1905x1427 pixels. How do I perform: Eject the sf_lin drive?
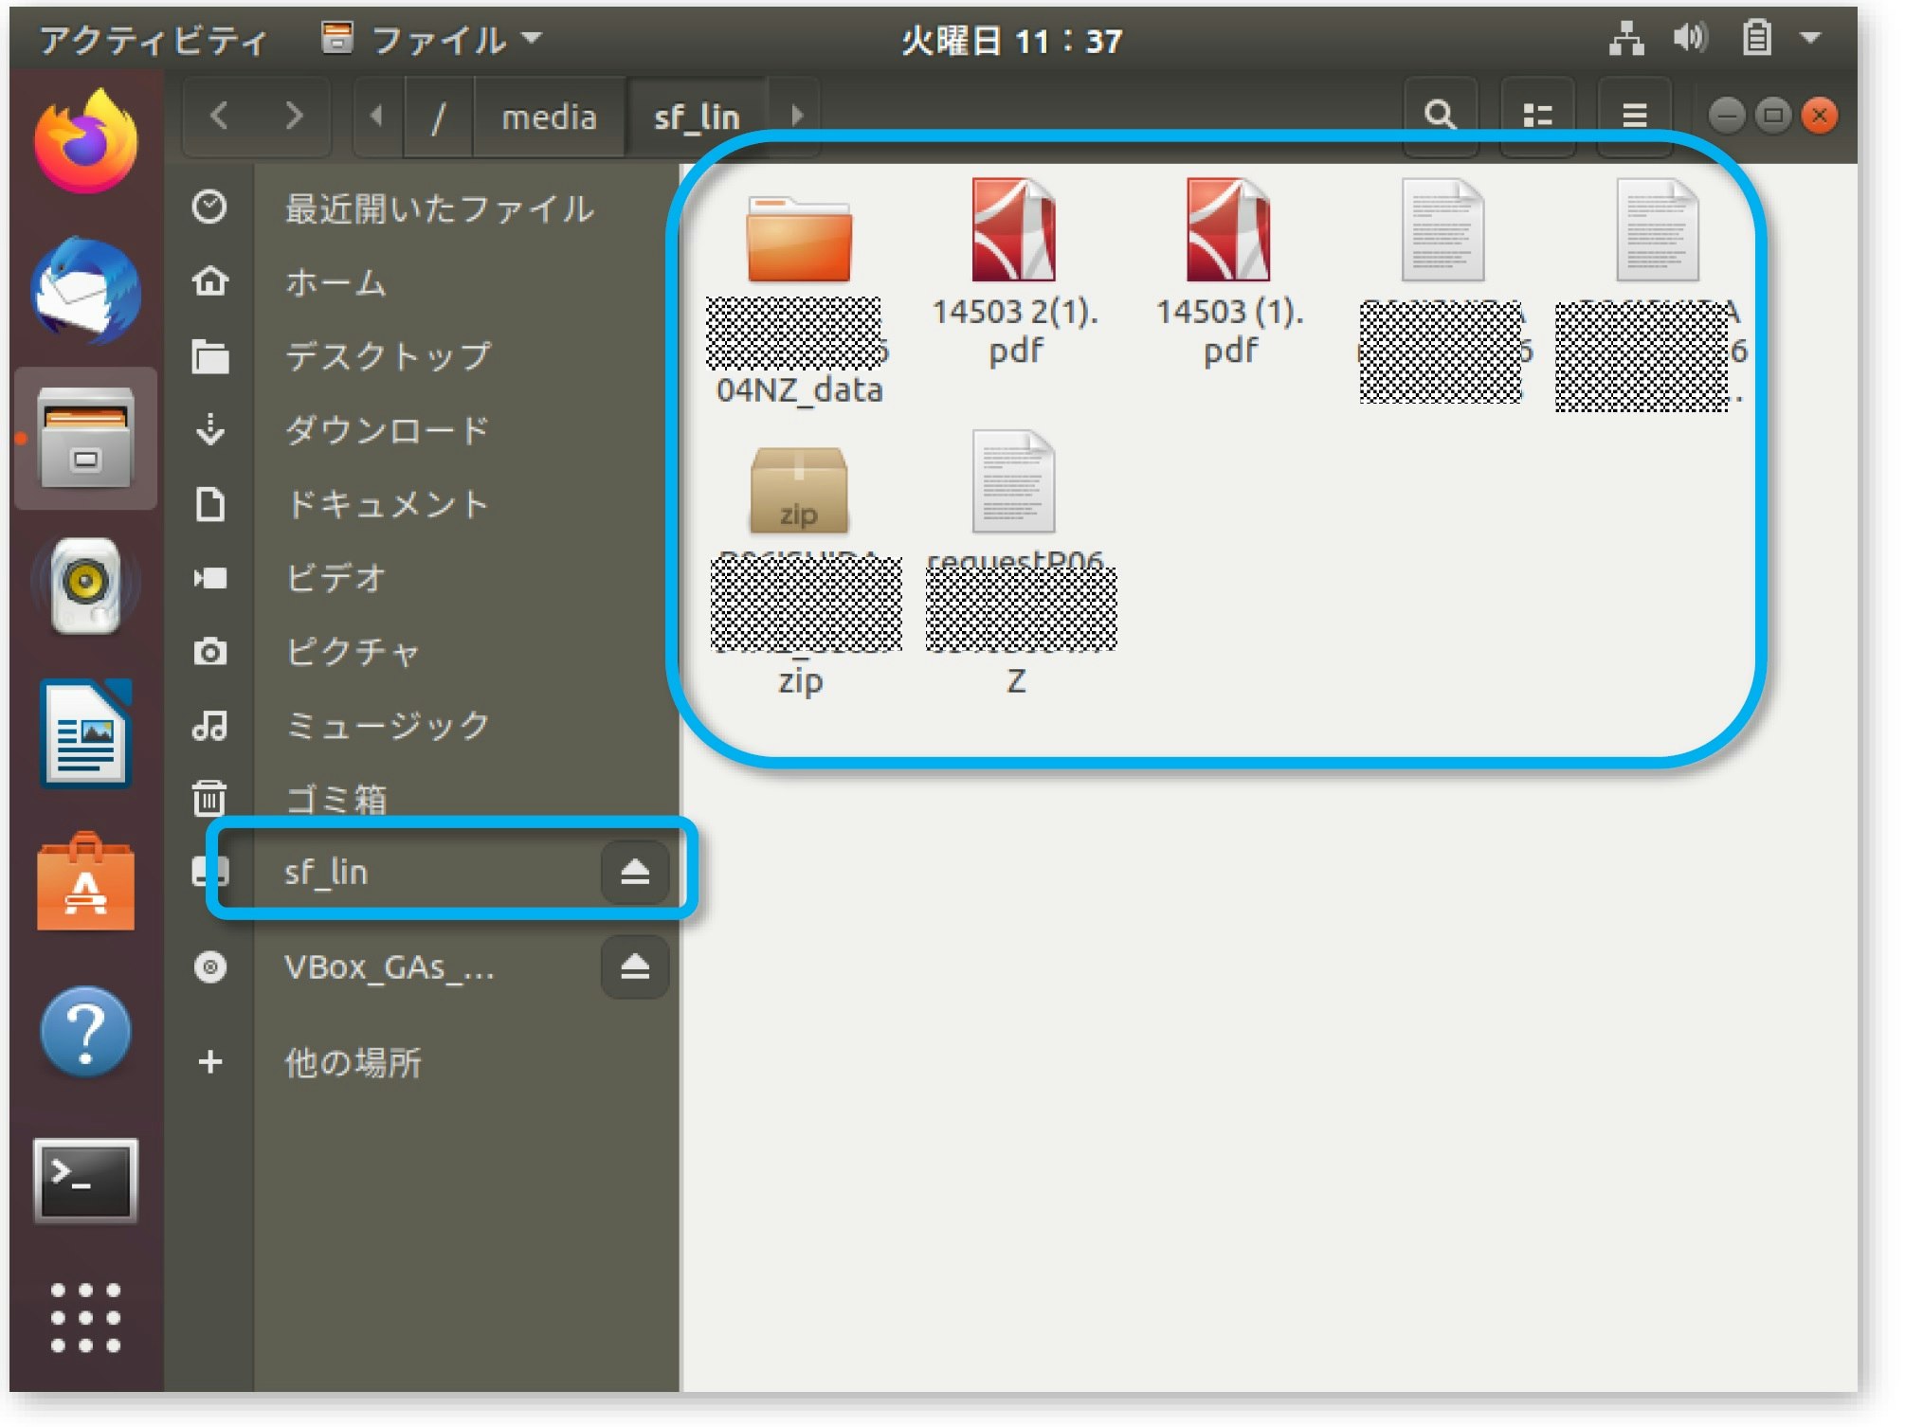[x=634, y=872]
